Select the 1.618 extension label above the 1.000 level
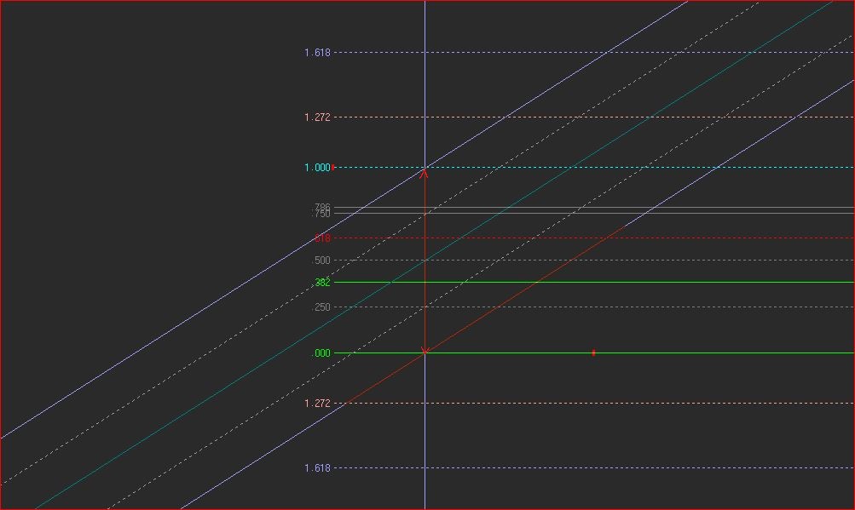855x510 pixels. pyautogui.click(x=317, y=52)
